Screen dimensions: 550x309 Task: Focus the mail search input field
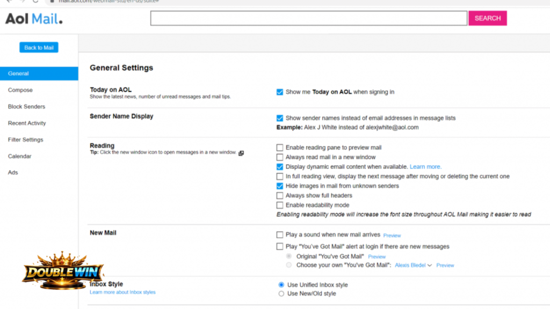click(x=309, y=18)
